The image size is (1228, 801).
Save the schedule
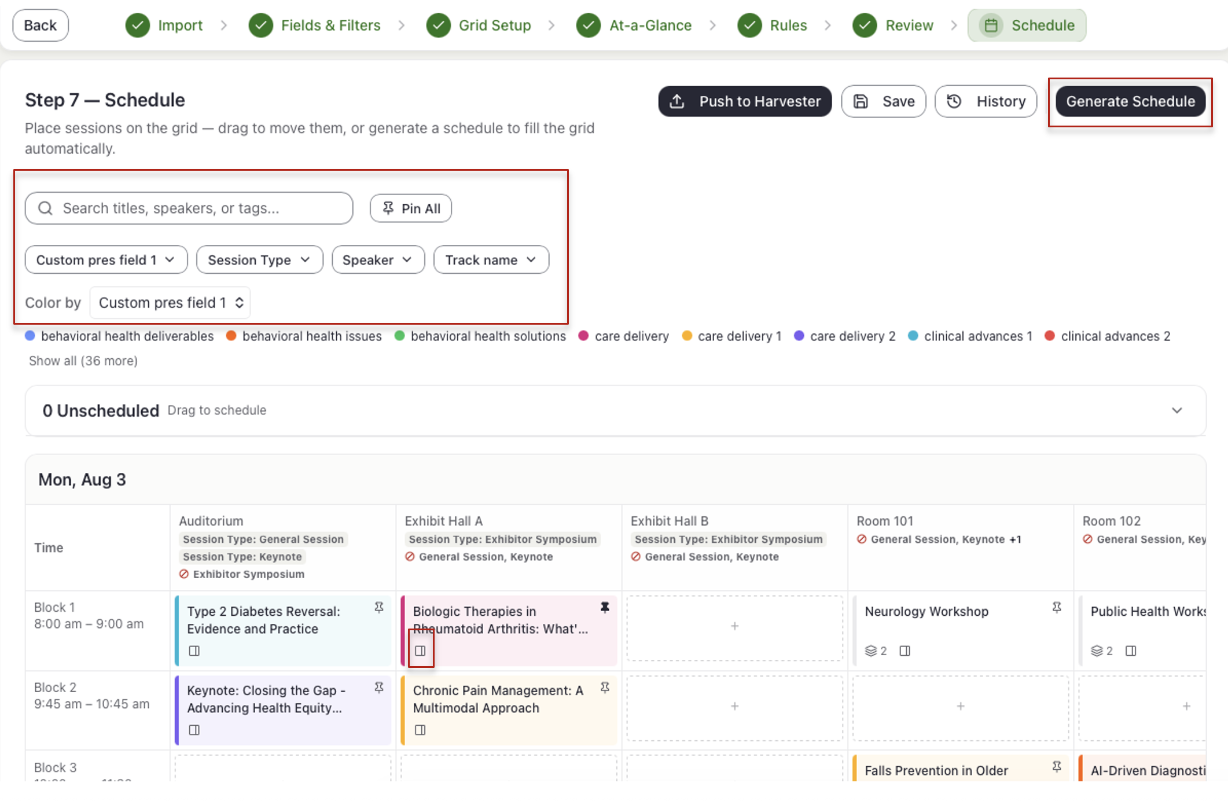(884, 101)
